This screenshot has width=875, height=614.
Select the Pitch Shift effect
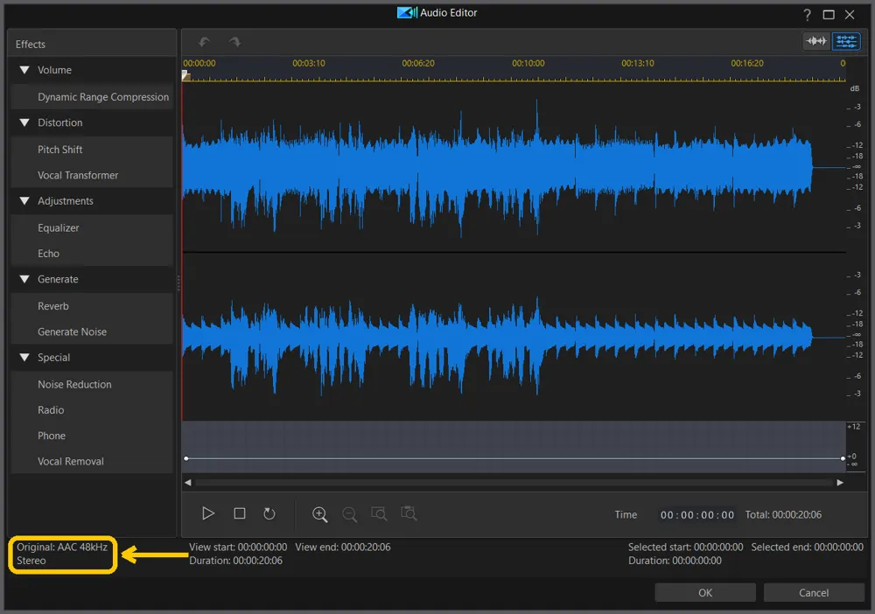pos(92,150)
